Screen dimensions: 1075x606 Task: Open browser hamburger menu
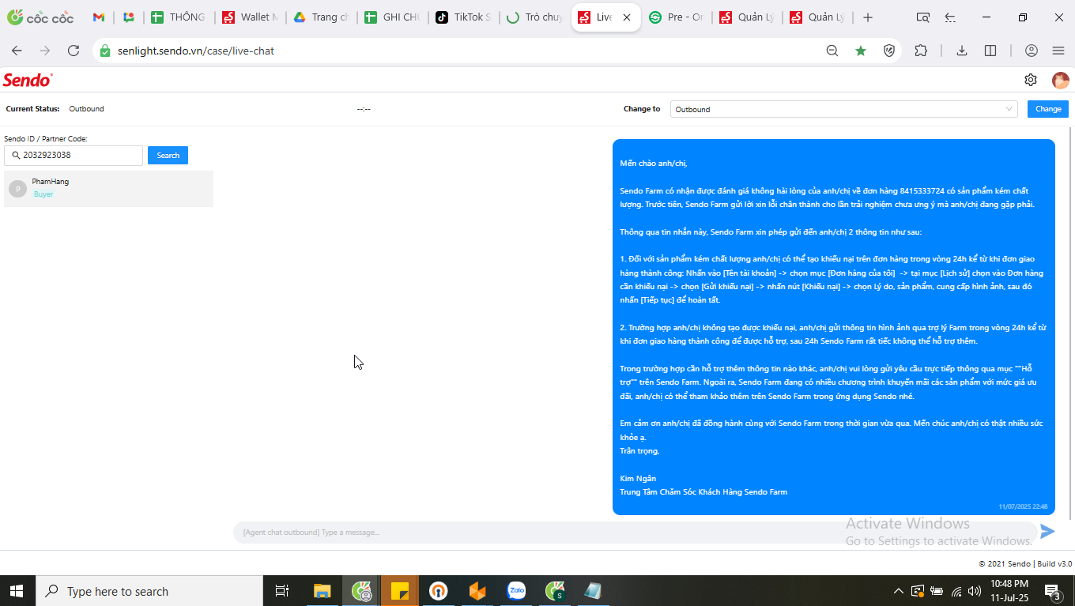1058,51
